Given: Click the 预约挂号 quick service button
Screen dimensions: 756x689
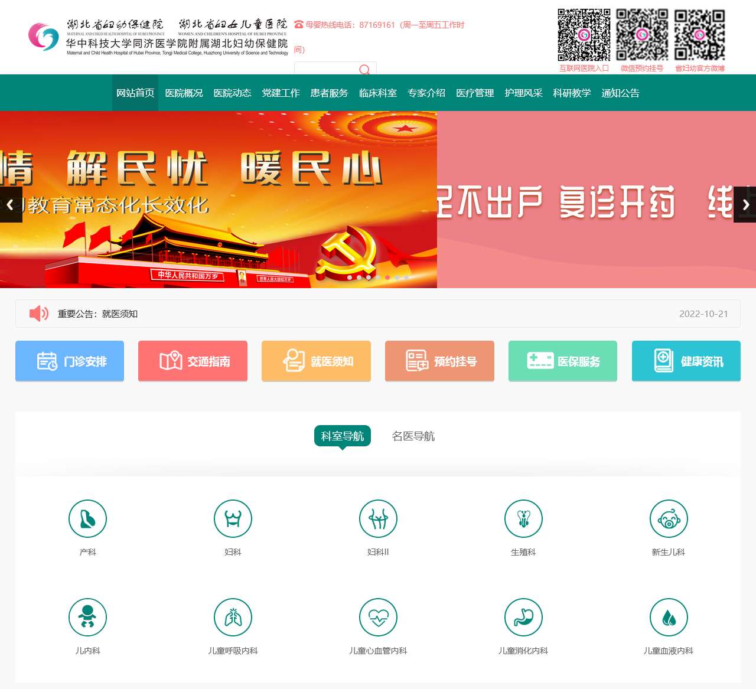Looking at the screenshot, I should (439, 361).
